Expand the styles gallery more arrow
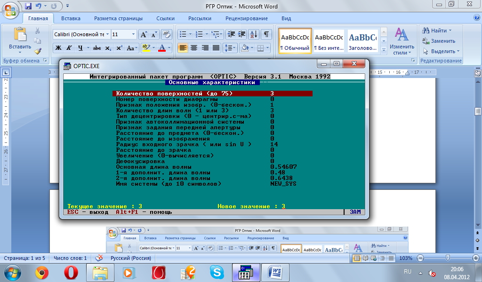This screenshot has height=282, width=482. tap(384, 50)
